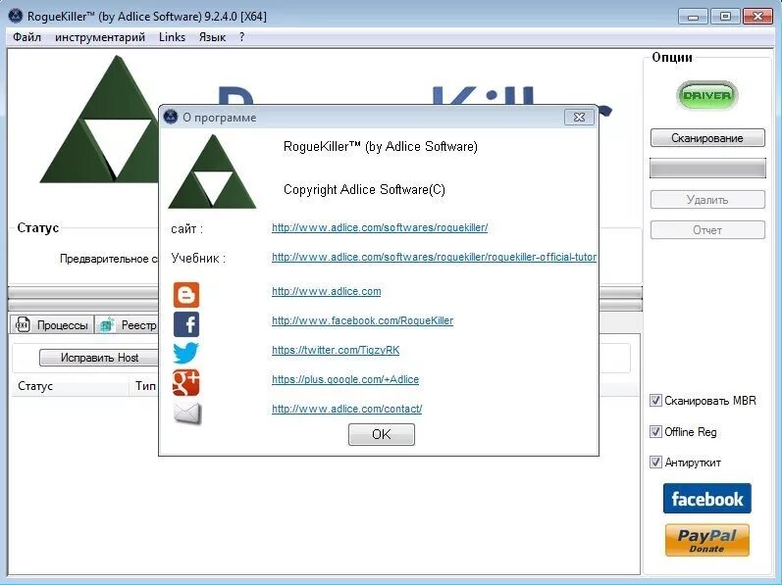Open the plus.google.com/+Adlice link
This screenshot has height=585, width=782.
[x=345, y=379]
